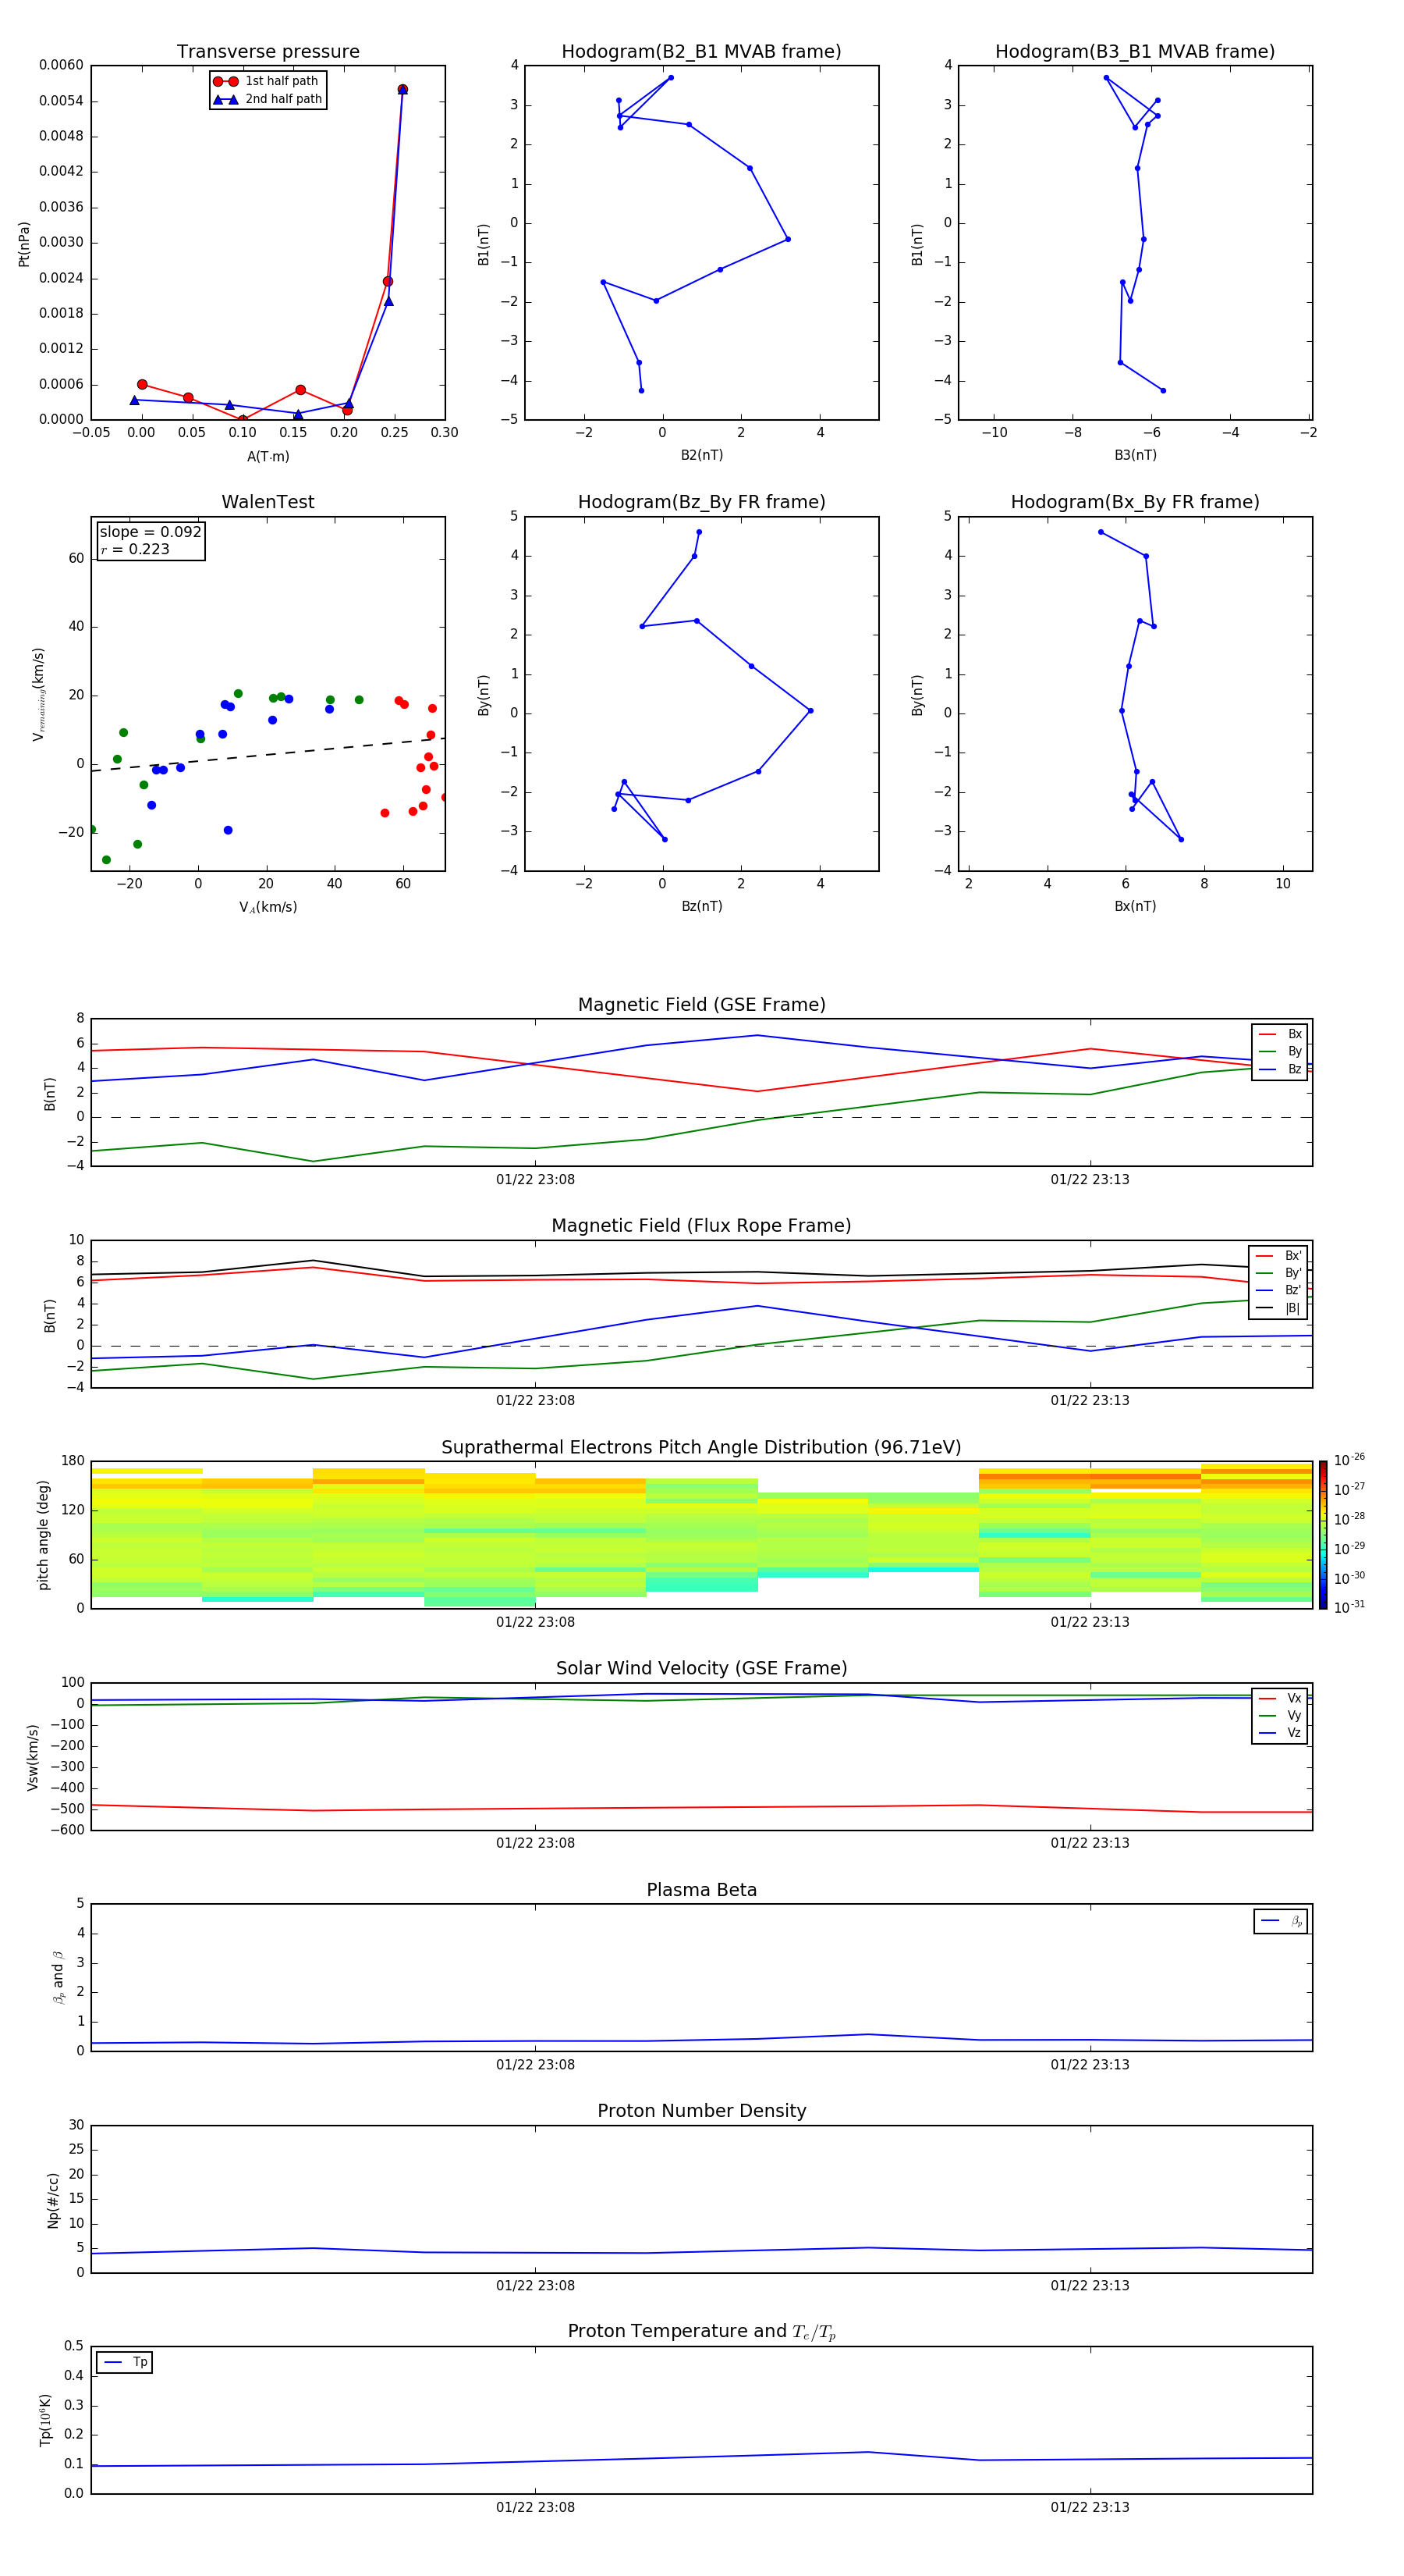
Task: Select the Tp legend entry
Action: pos(125,2362)
